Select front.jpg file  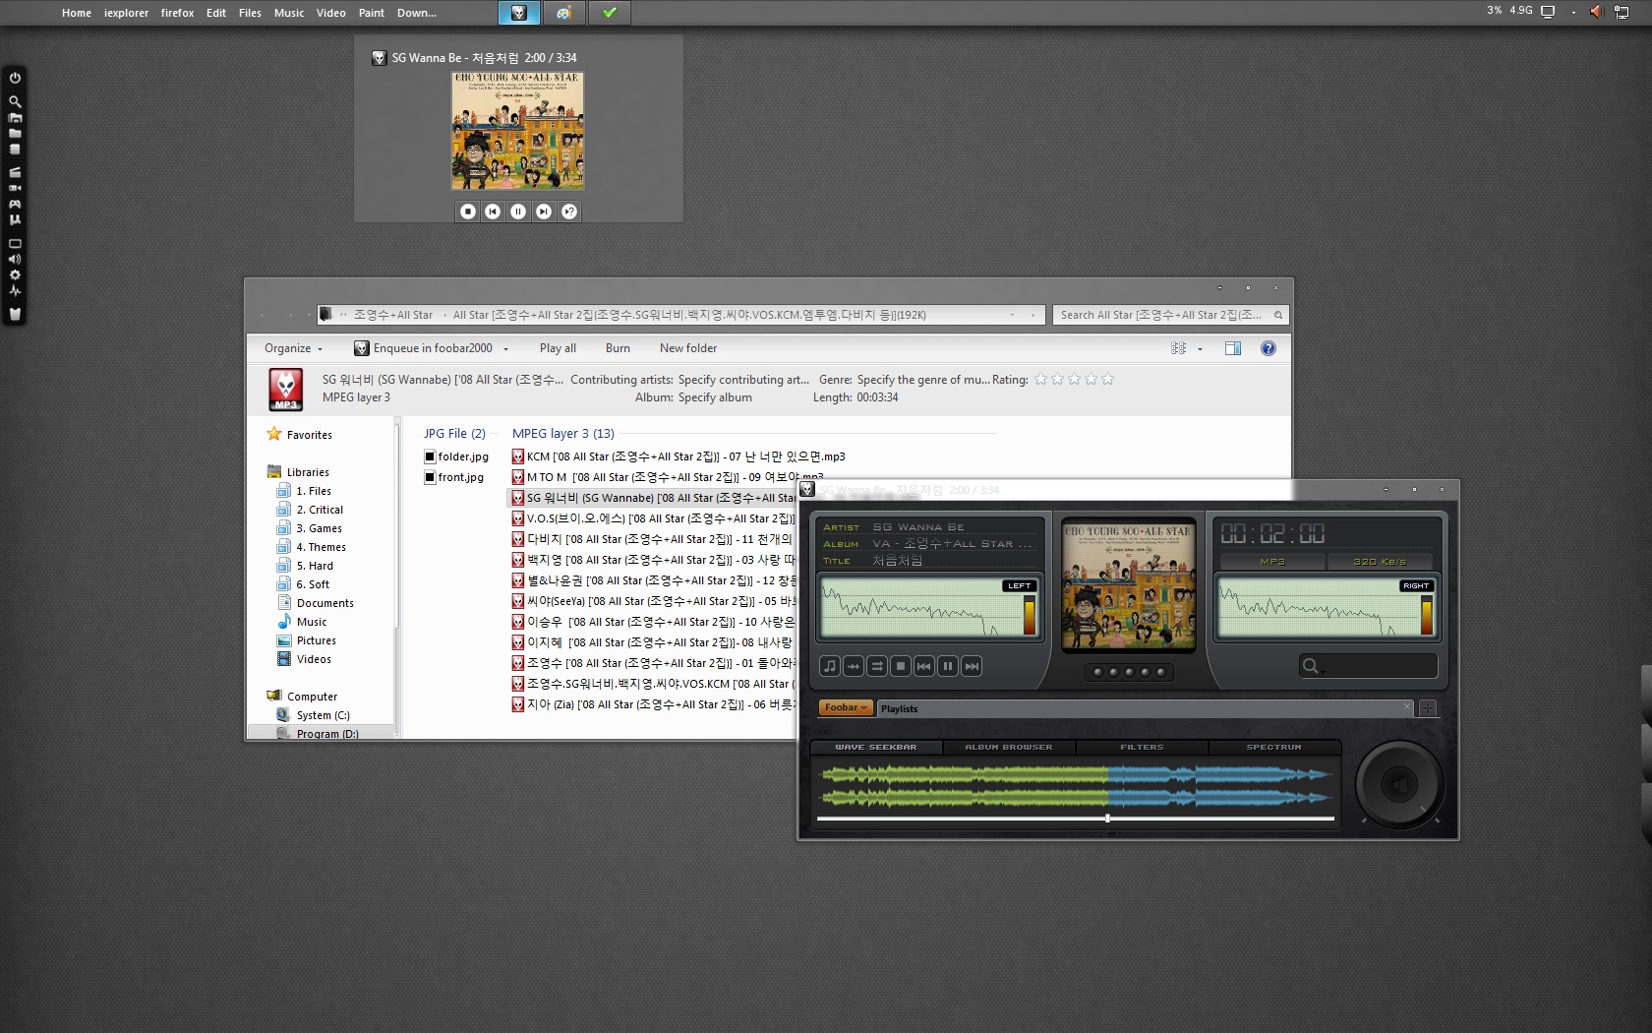click(x=454, y=477)
